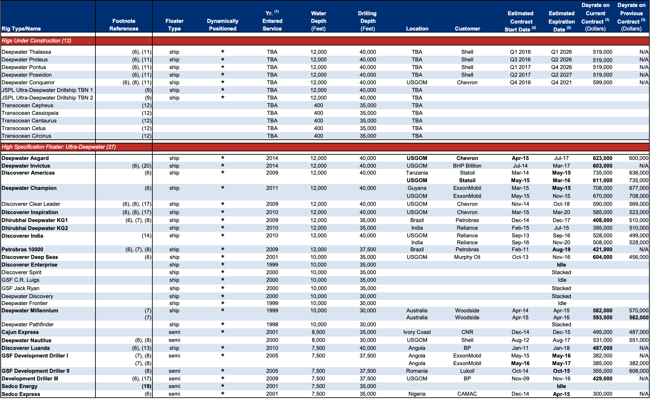
Task: Click Petrobras 10000 dynamically positioned star
Action: 223,249
